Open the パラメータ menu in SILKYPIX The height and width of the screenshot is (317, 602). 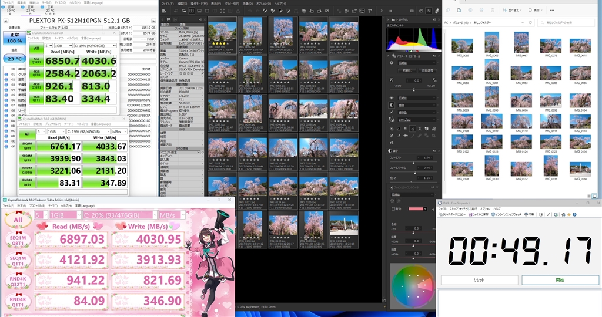tap(232, 3)
